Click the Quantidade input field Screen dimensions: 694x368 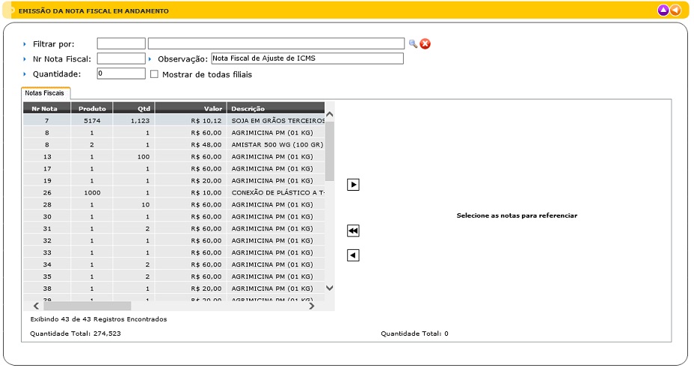pos(121,74)
